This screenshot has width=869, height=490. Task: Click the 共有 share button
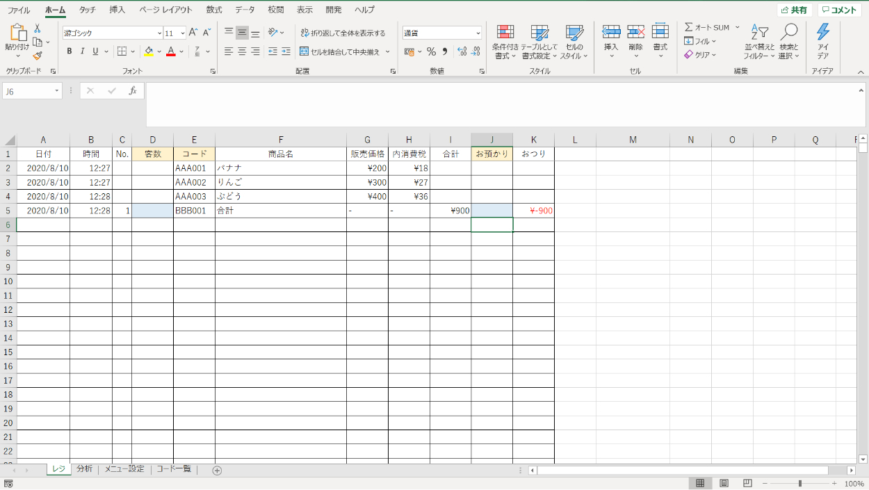click(x=794, y=10)
